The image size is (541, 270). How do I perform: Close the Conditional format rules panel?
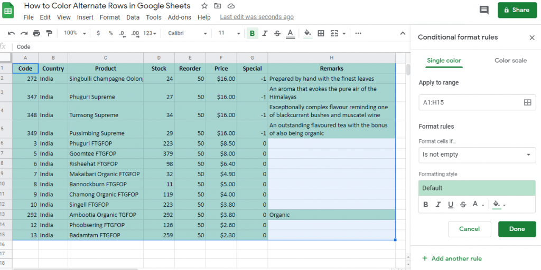pyautogui.click(x=532, y=37)
